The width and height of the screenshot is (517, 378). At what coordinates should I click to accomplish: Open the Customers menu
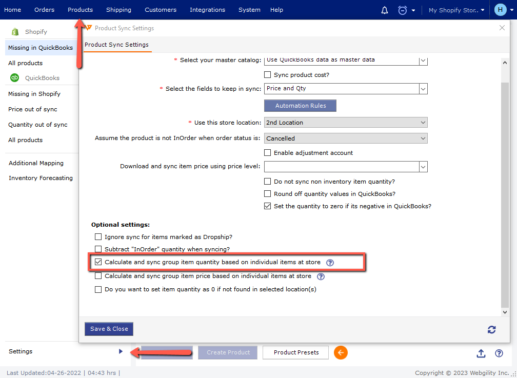161,10
